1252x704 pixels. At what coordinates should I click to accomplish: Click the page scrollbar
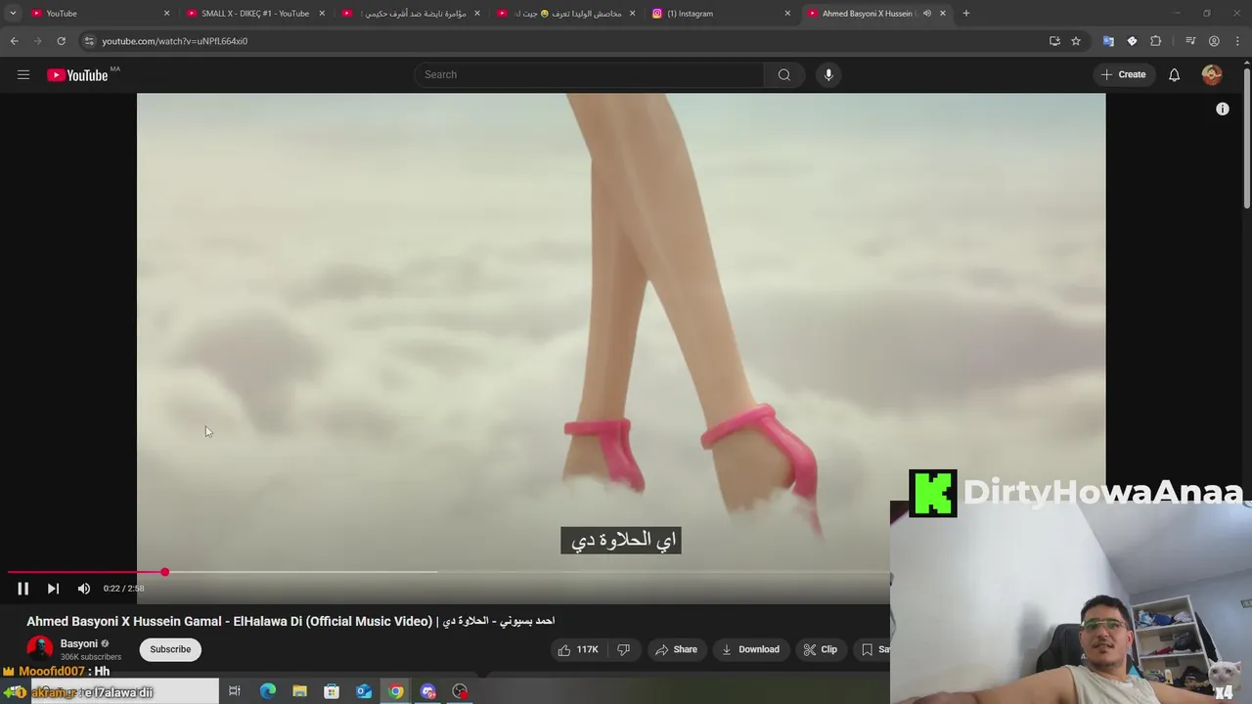1246,137
